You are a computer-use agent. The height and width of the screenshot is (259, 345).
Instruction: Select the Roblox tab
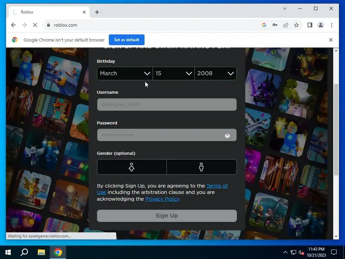(x=49, y=12)
